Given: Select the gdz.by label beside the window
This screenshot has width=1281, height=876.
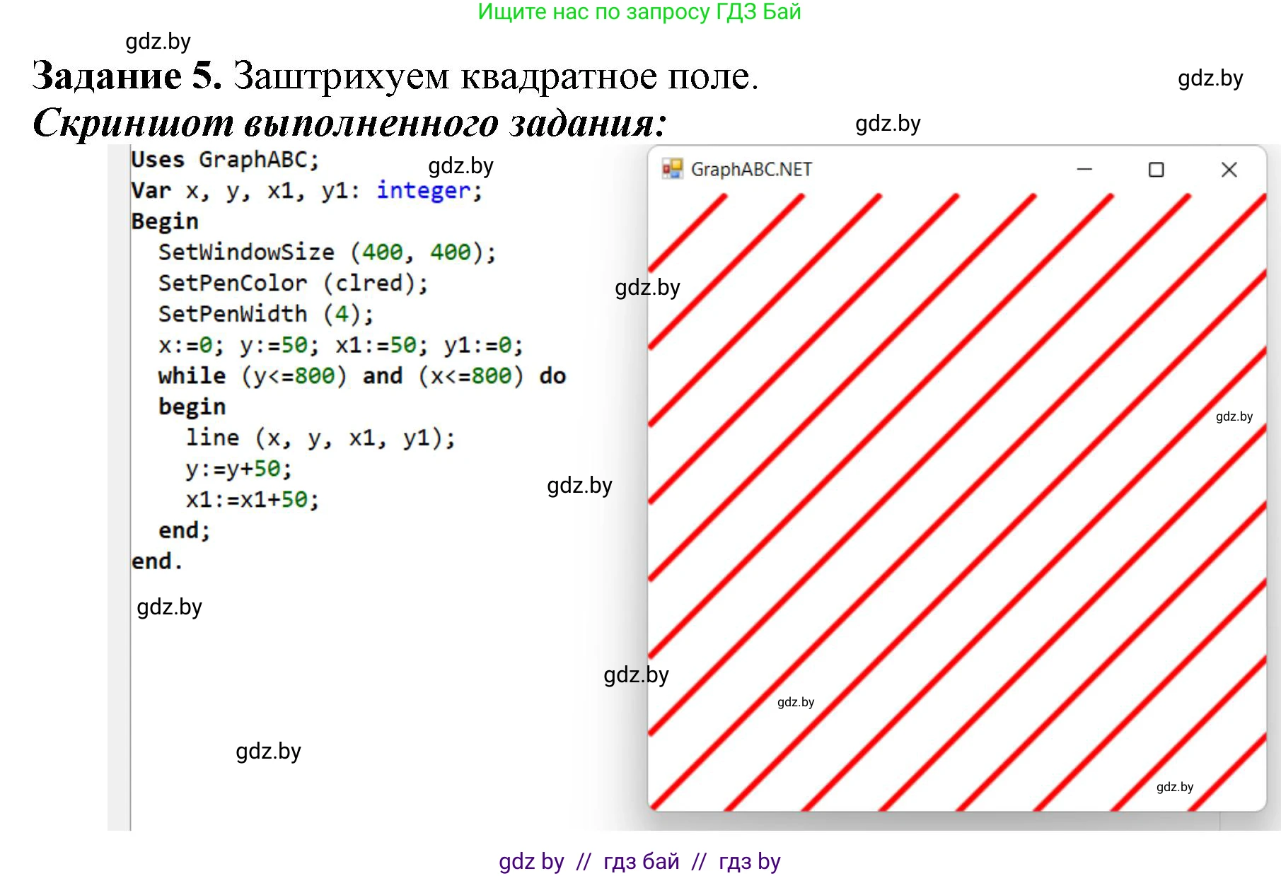Looking at the screenshot, I should click(x=647, y=288).
